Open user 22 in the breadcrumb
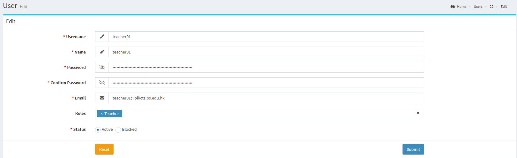This screenshot has height=158, width=517. tap(491, 7)
